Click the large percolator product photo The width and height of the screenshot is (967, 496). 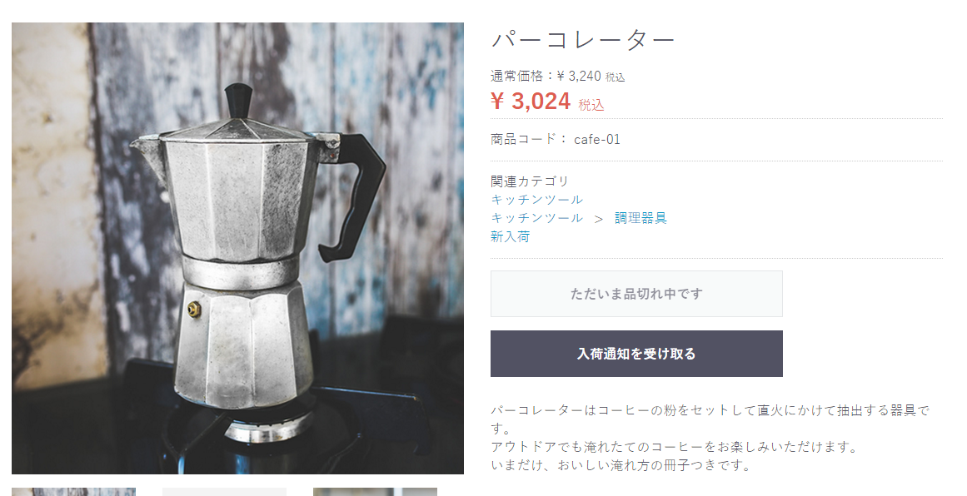pos(237,248)
